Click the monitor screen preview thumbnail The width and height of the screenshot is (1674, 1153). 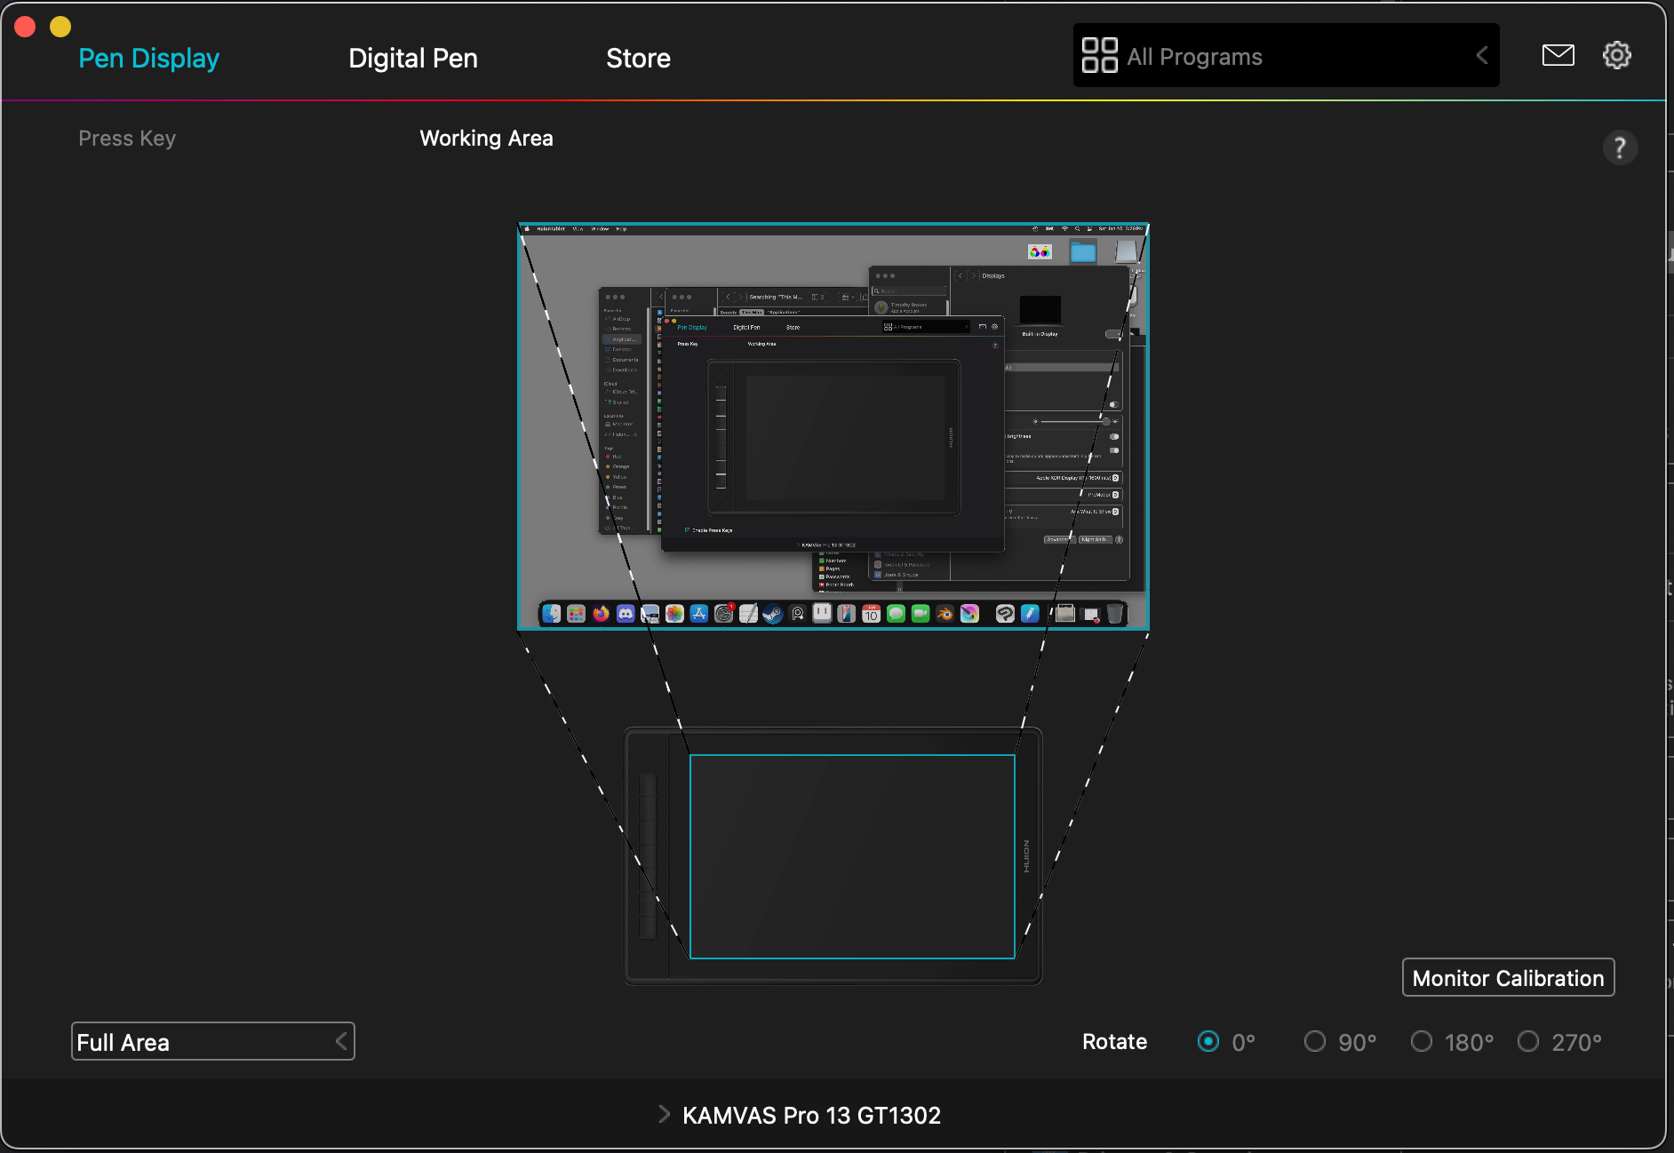coord(833,426)
